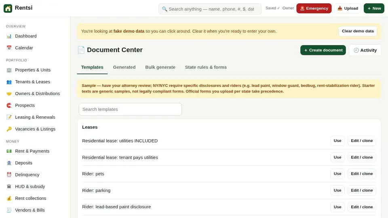Use the lead-based paint disclosure rider
This screenshot has height=218, width=388.
[337, 207]
